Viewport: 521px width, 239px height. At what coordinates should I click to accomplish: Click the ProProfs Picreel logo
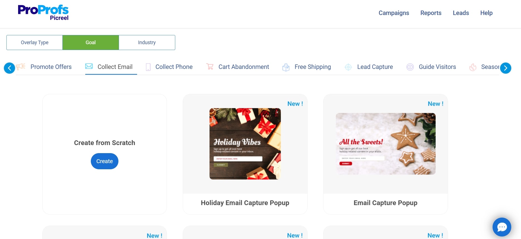43,13
